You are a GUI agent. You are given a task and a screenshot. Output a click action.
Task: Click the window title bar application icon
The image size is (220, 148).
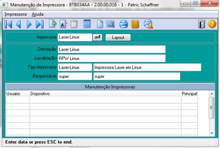click(x=5, y=5)
